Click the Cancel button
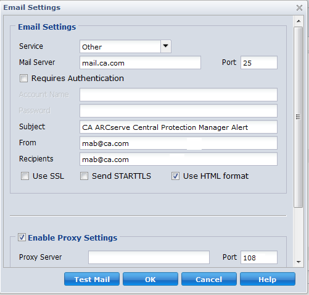This screenshot has width=309, height=295. (x=209, y=279)
